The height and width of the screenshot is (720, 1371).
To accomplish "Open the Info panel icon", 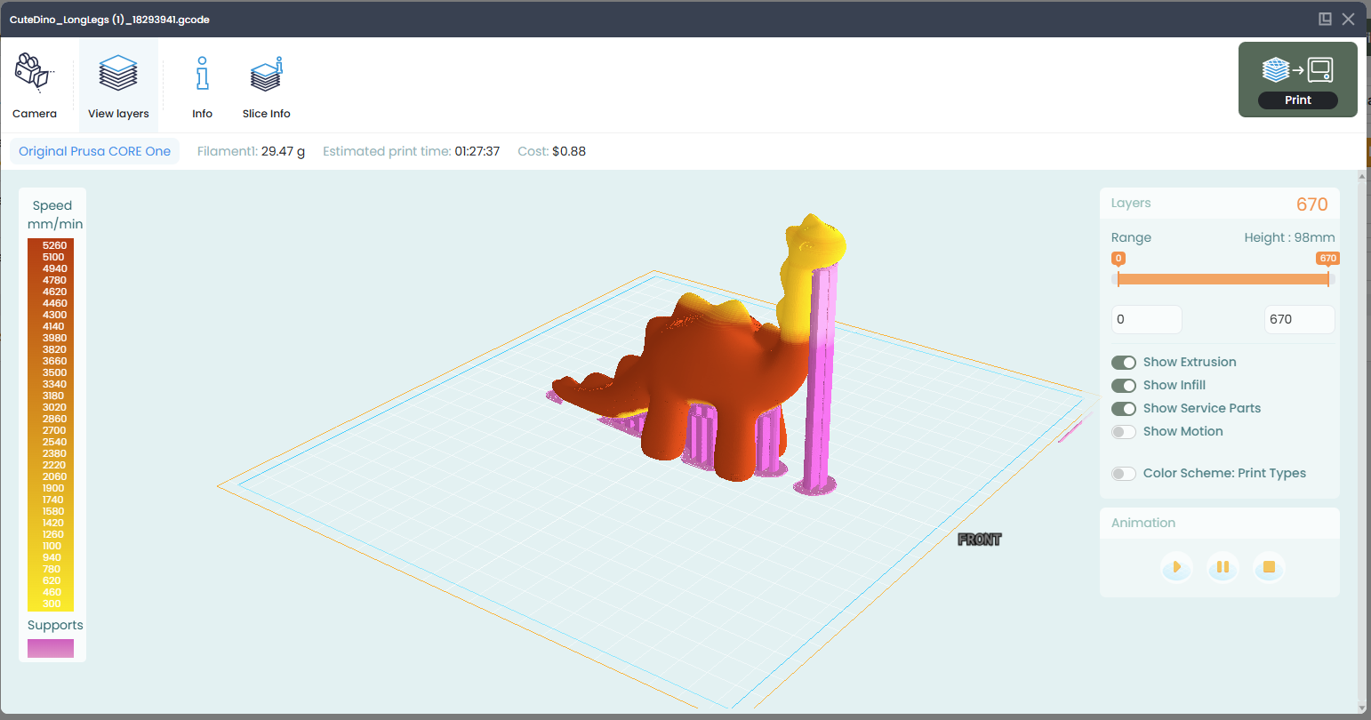I will (x=203, y=85).
